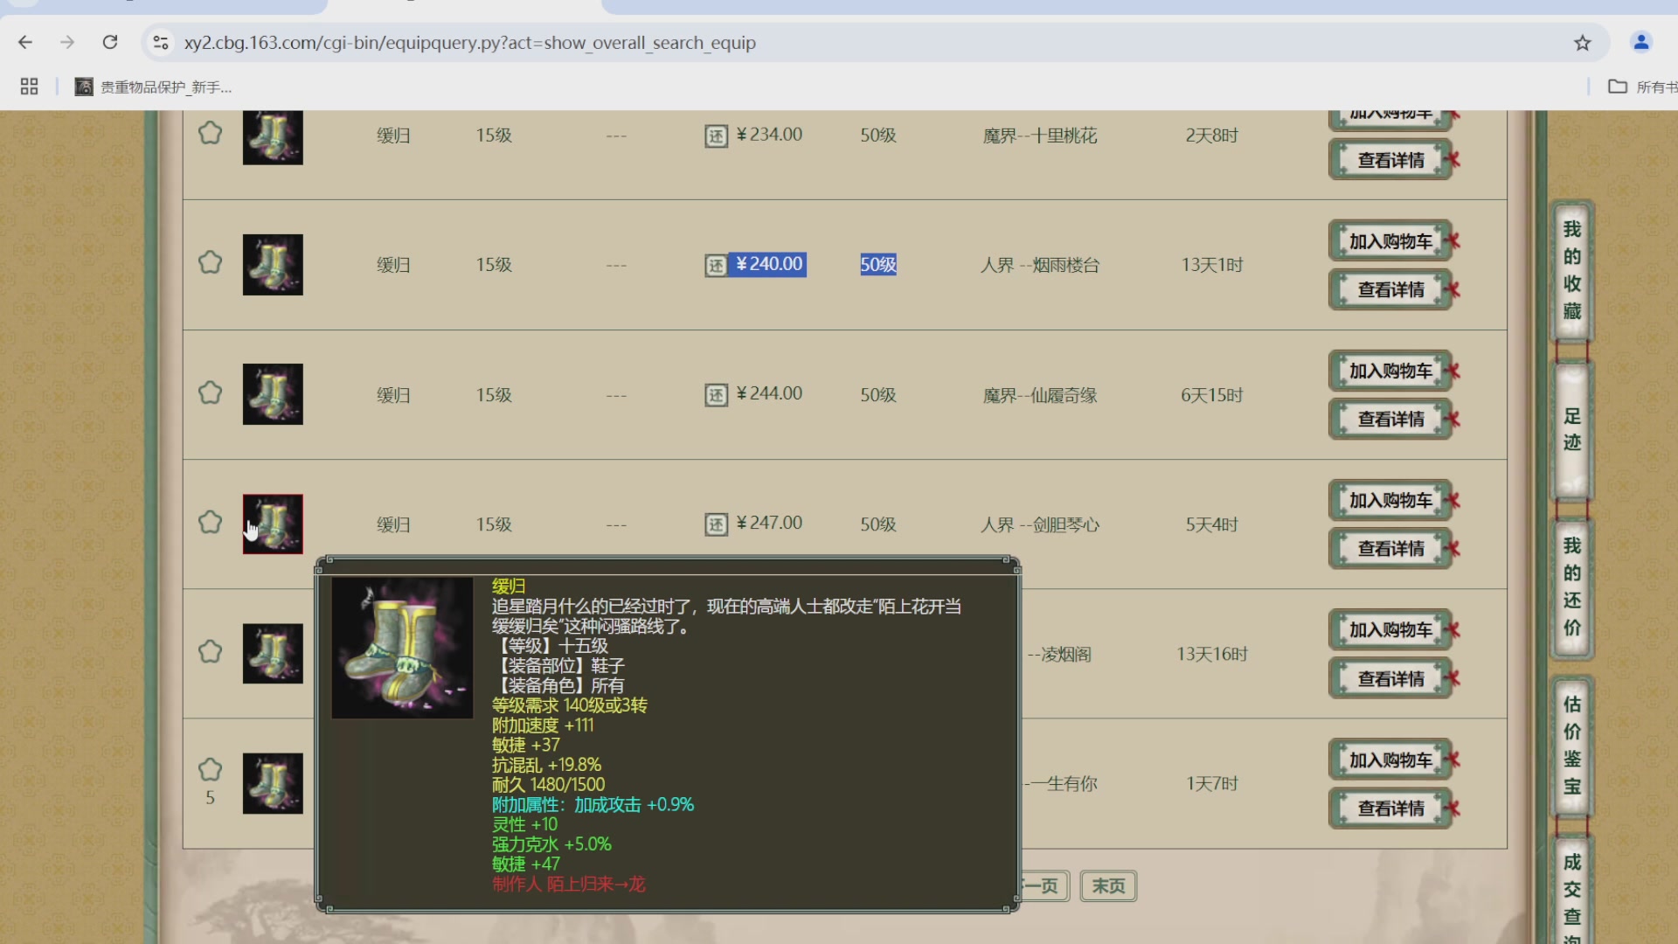This screenshot has width=1678, height=944.
Task: Click server name 人界 --烟雨楼台
Action: (1039, 265)
